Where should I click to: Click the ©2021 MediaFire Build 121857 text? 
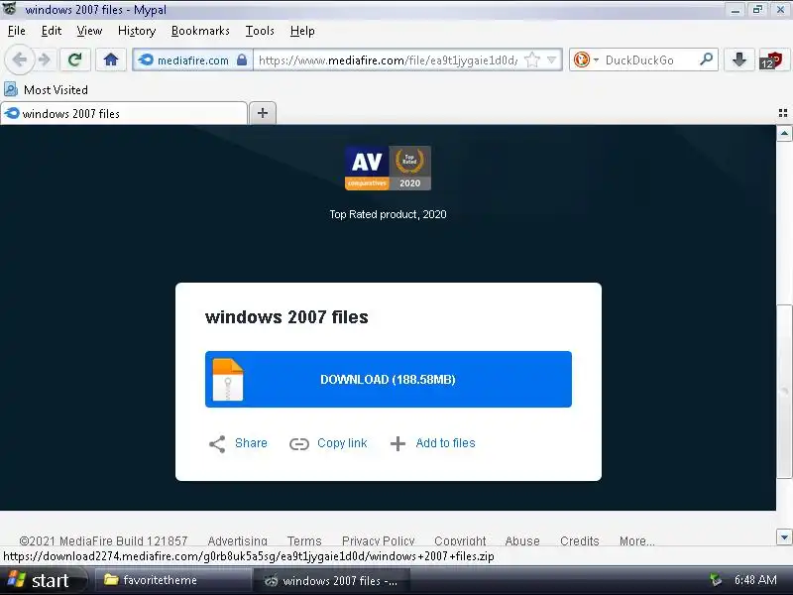point(103,540)
